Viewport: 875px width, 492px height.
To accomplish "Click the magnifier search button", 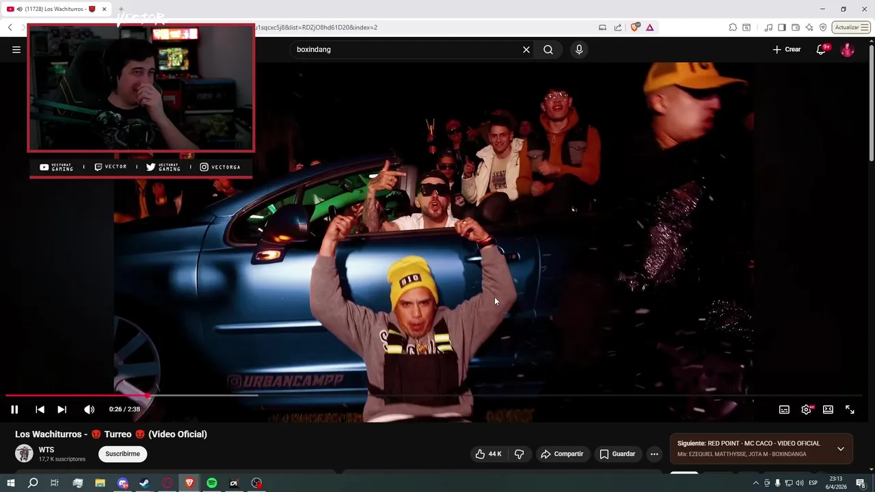I will [x=548, y=49].
